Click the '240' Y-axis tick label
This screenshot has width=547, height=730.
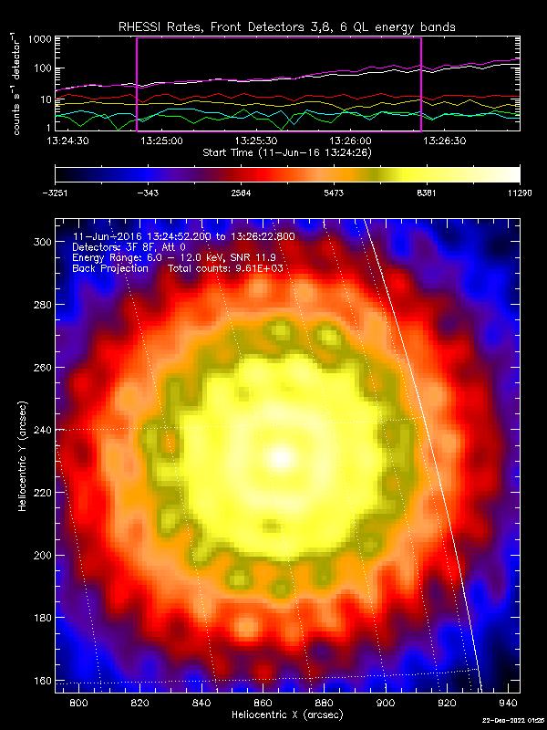(x=43, y=430)
